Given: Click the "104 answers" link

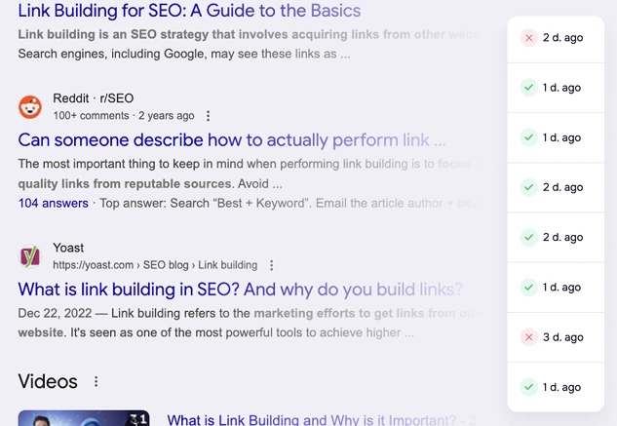Looking at the screenshot, I should [53, 203].
